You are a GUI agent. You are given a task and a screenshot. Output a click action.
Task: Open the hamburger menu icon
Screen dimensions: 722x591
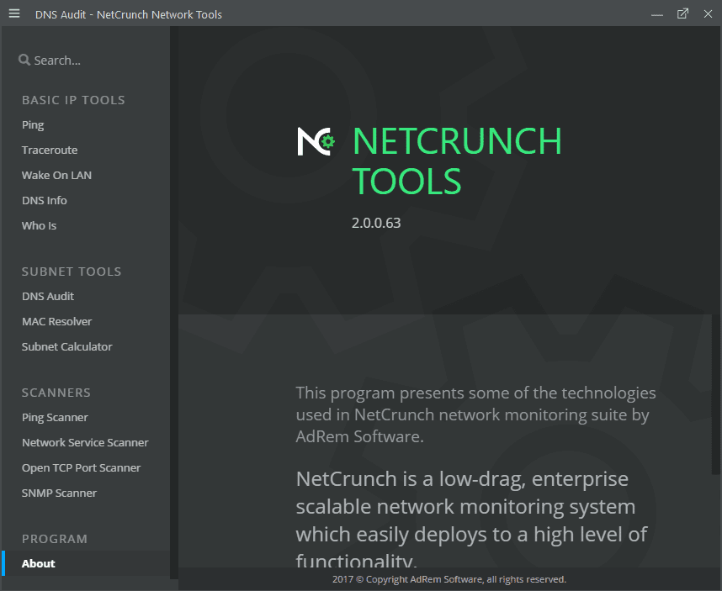point(14,13)
